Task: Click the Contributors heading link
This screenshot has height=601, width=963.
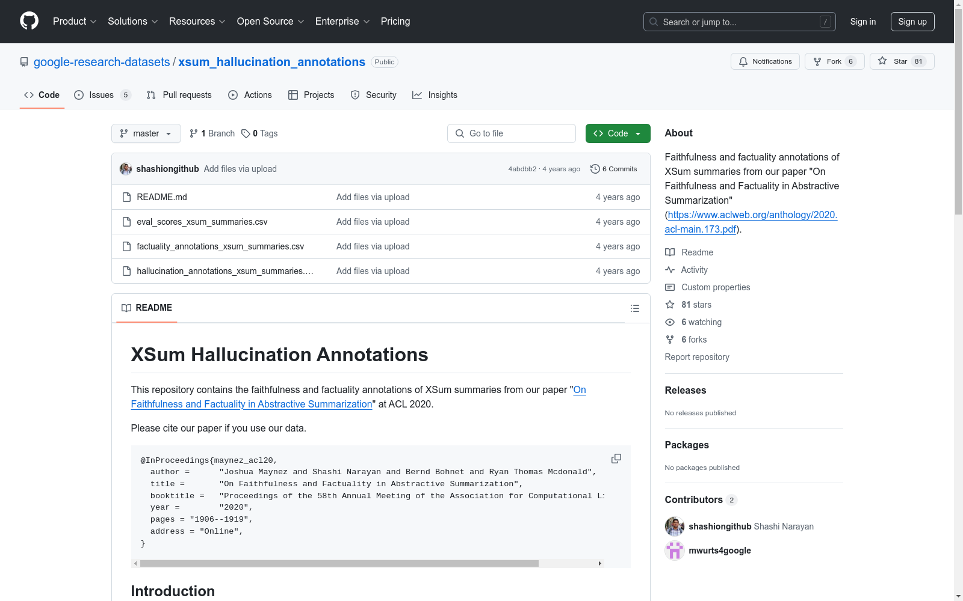Action: click(701, 499)
